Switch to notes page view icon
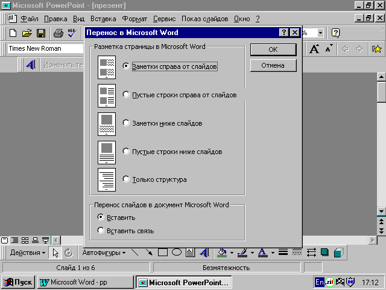This screenshot has height=290, width=386. (36, 240)
